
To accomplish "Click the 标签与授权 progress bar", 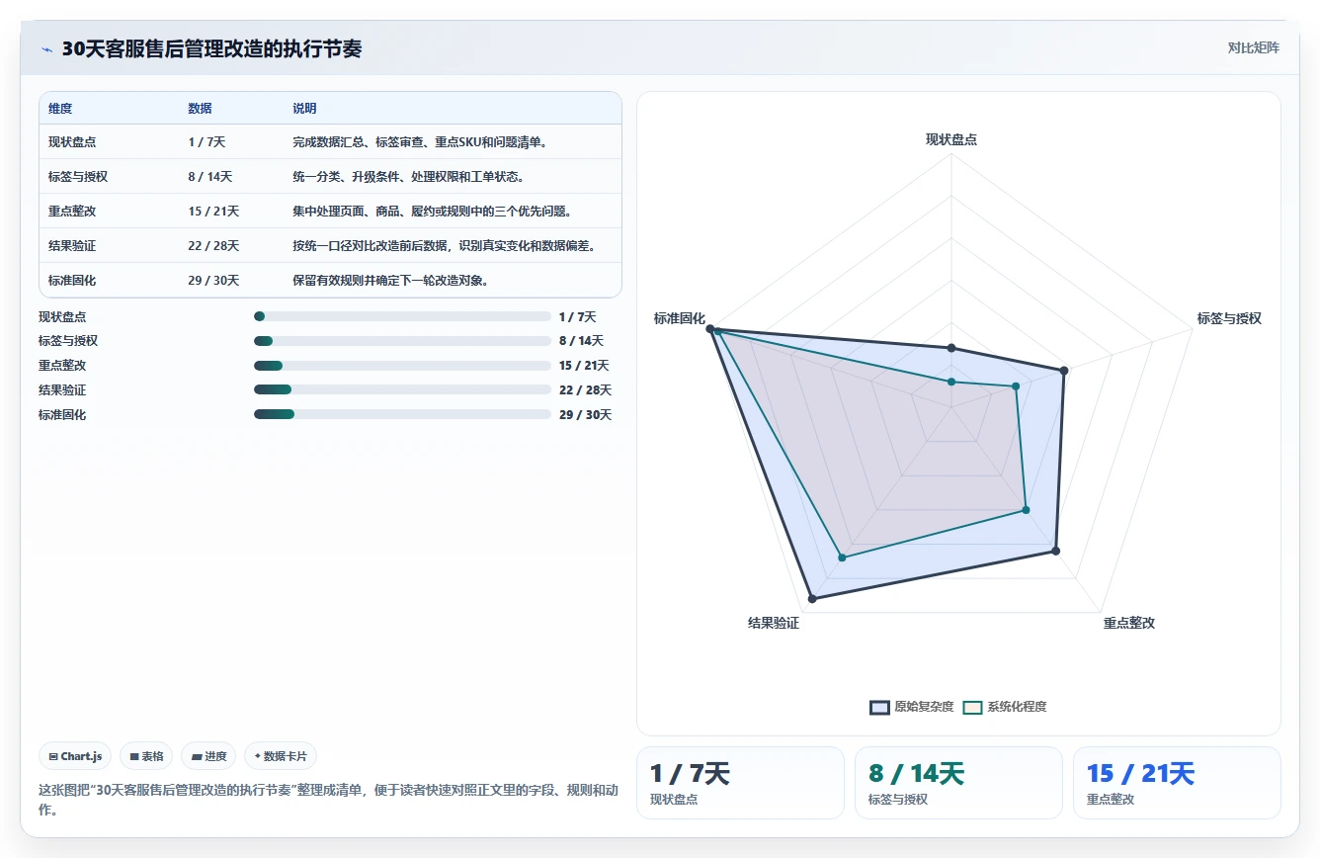I will pyautogui.click(x=402, y=341).
